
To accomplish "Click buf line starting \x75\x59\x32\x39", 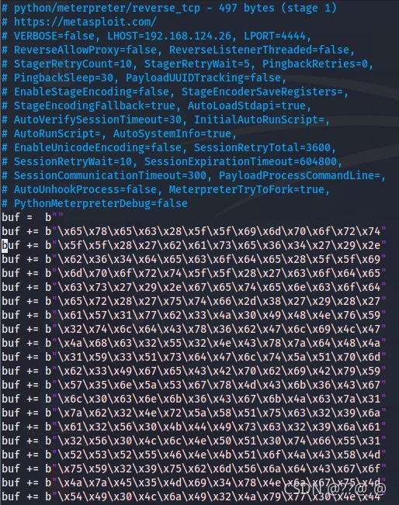I will click(194, 469).
